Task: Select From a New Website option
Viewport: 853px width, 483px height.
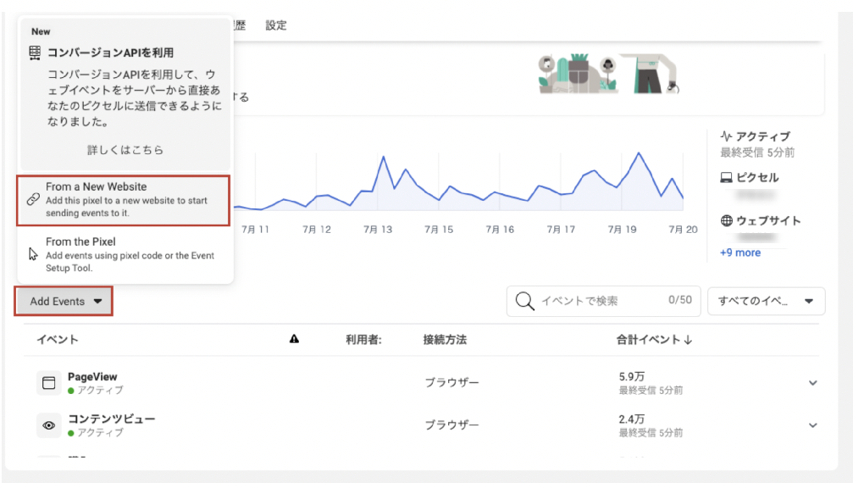Action: 124,200
